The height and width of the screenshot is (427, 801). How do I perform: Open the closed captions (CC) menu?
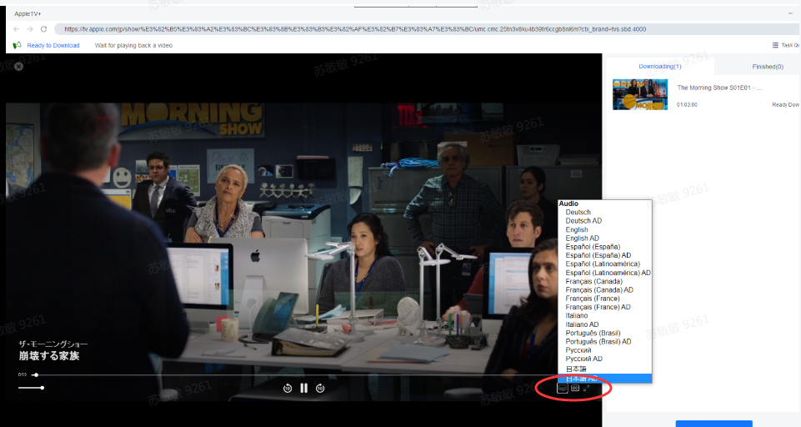(574, 388)
